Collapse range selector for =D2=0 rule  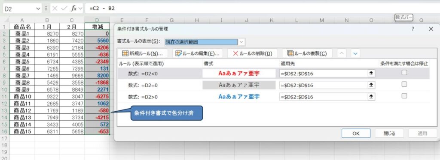[x=371, y=85]
